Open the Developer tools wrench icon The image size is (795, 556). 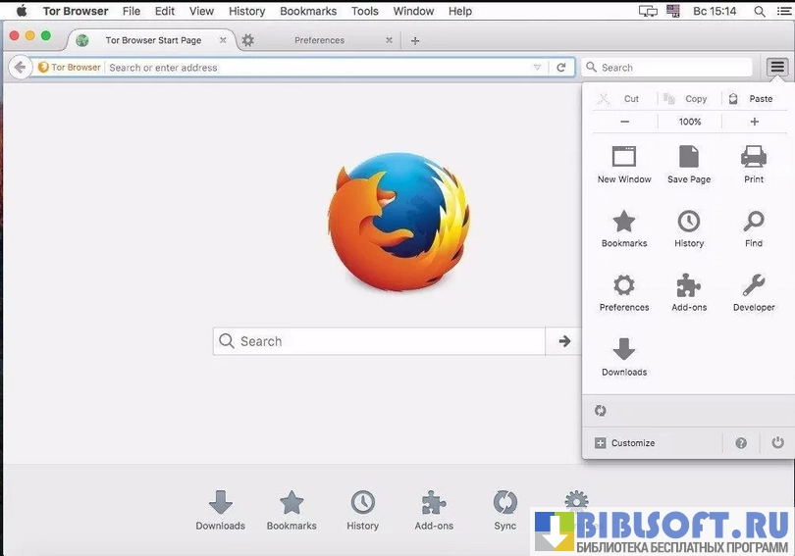(753, 285)
